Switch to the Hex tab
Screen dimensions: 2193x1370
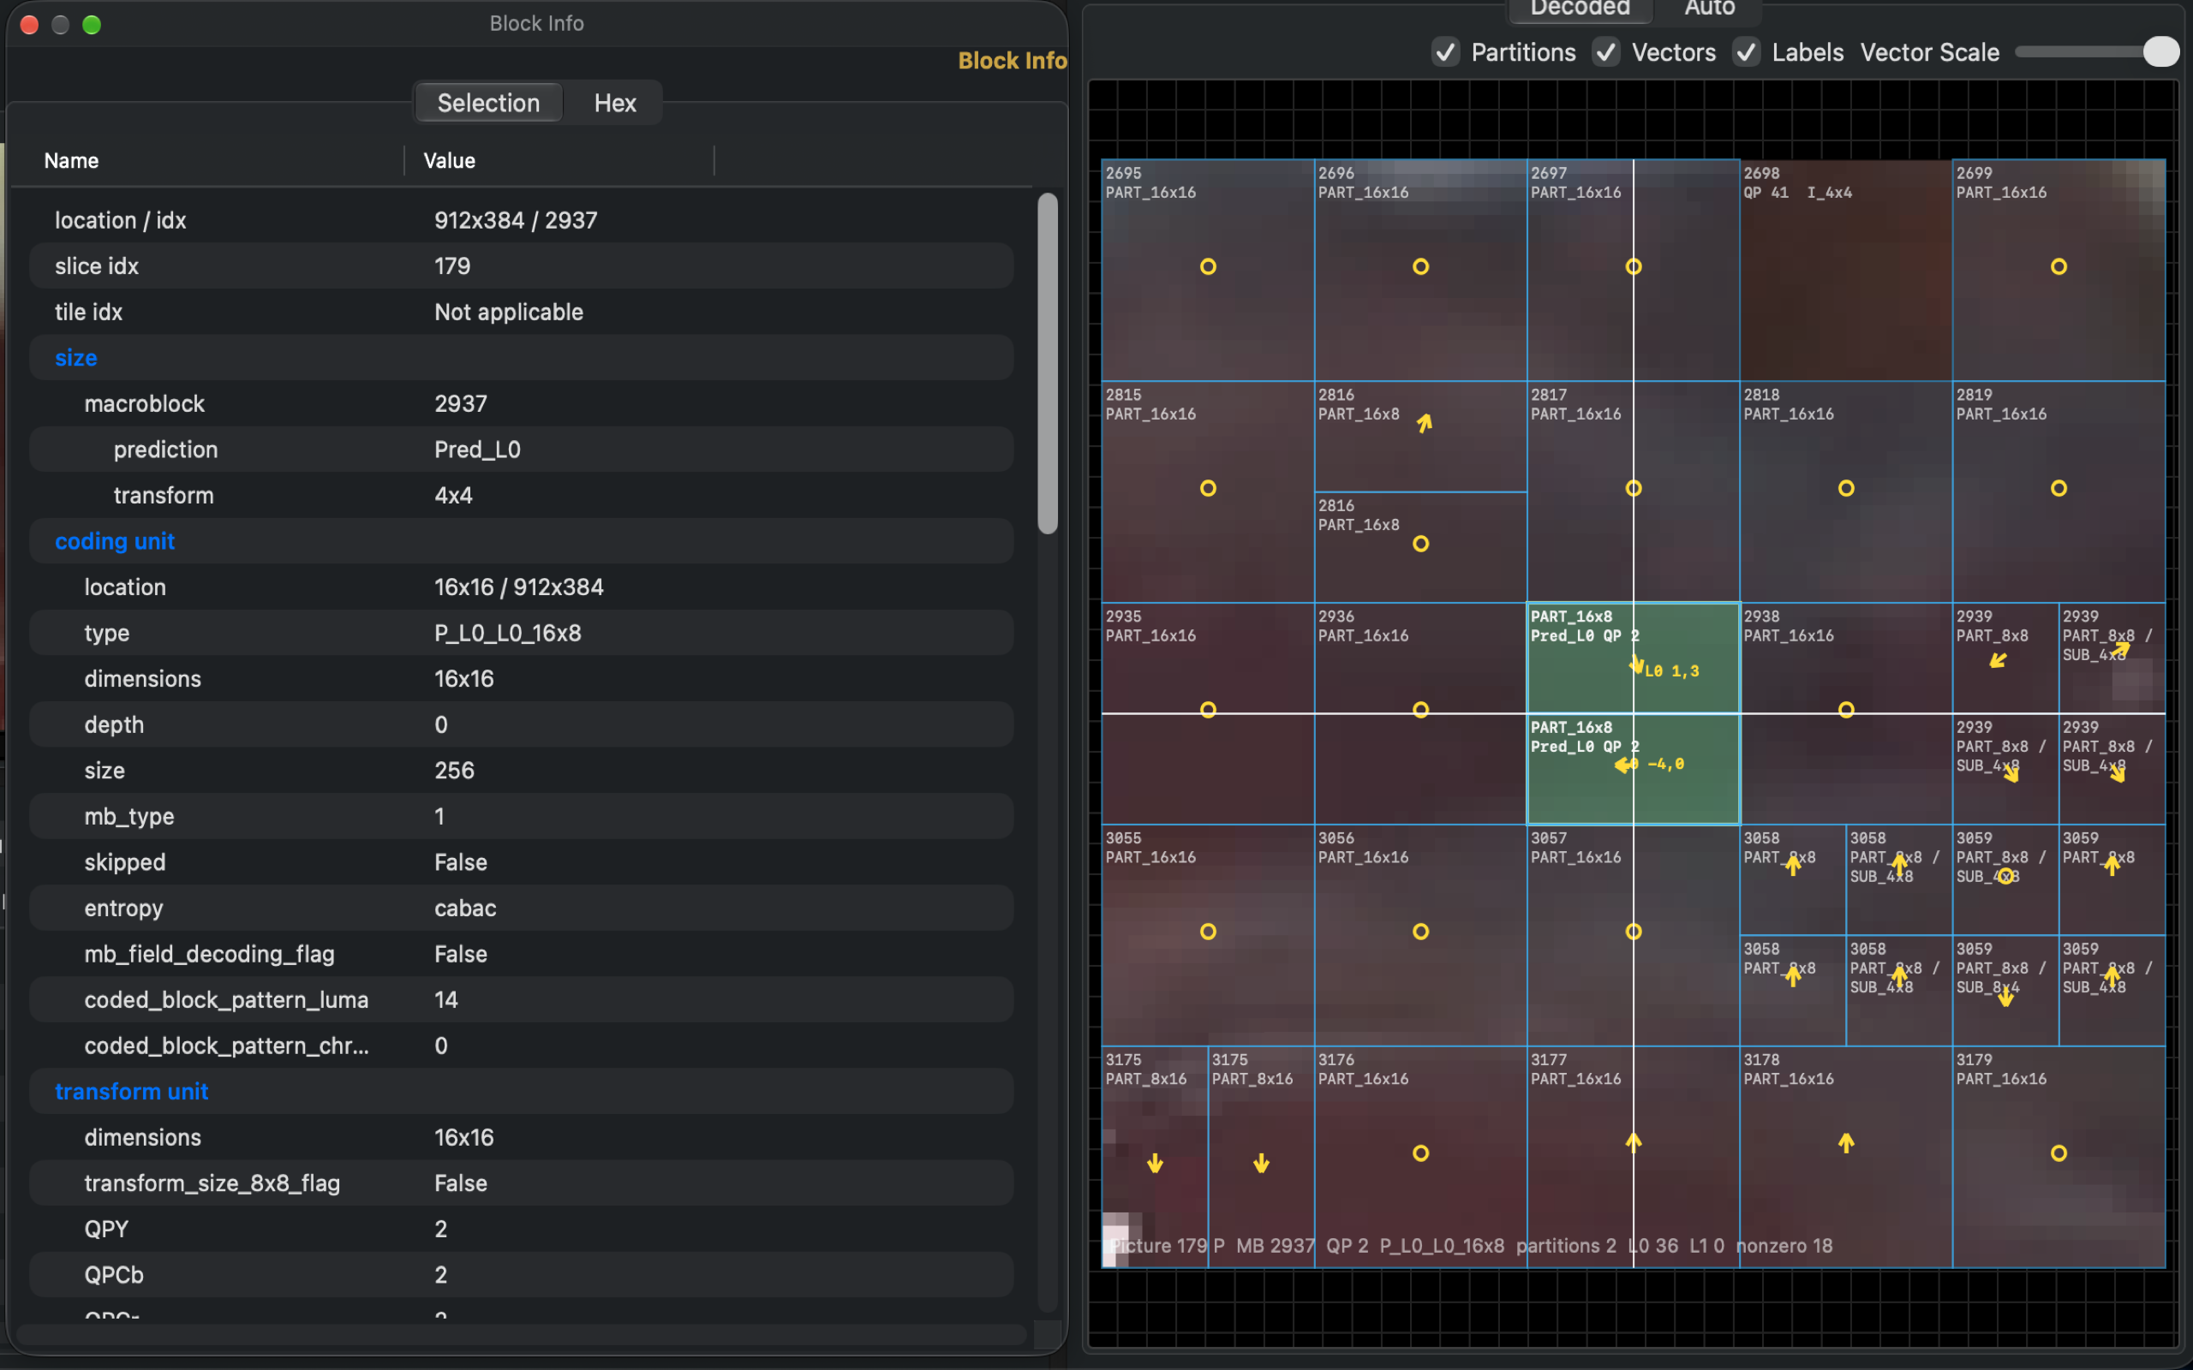[614, 104]
